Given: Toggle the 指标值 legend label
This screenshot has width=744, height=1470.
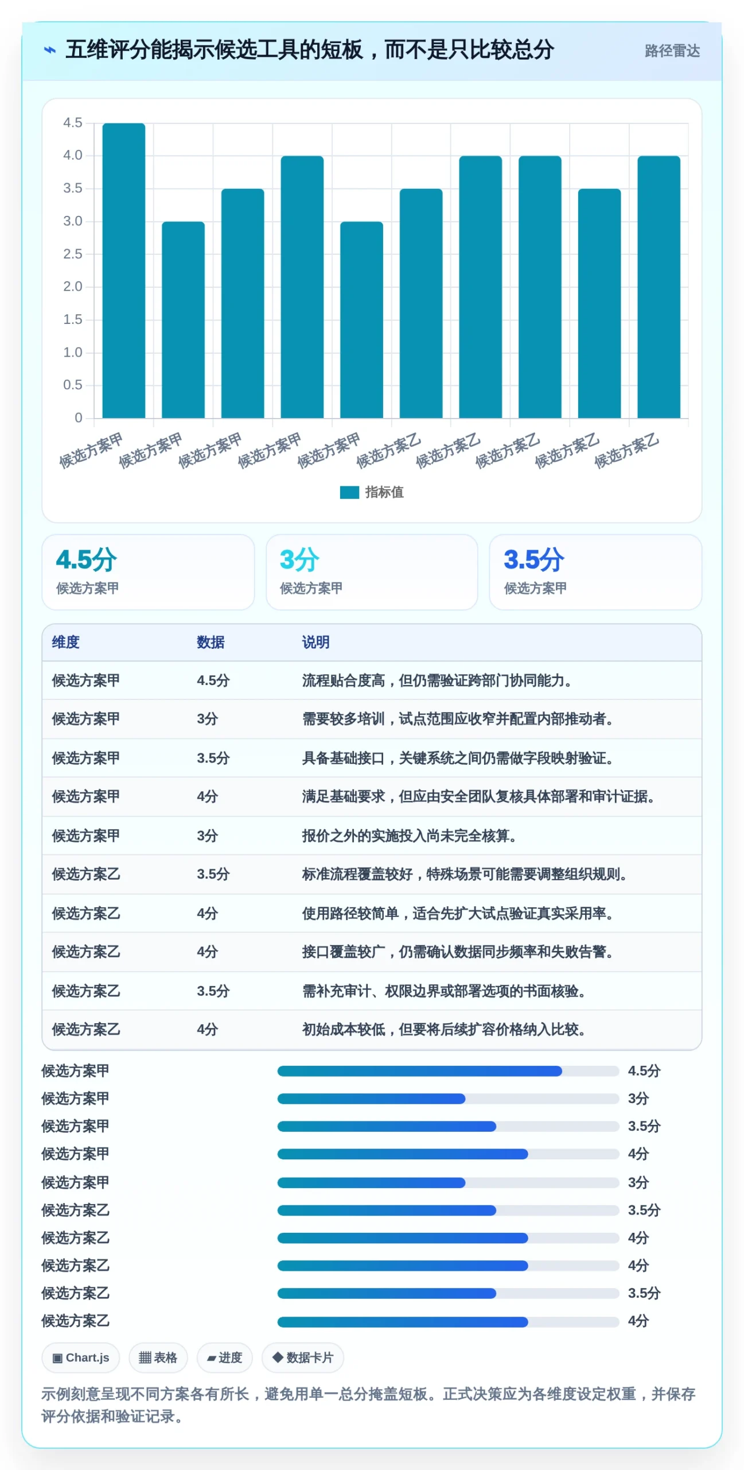Looking at the screenshot, I should pyautogui.click(x=384, y=492).
